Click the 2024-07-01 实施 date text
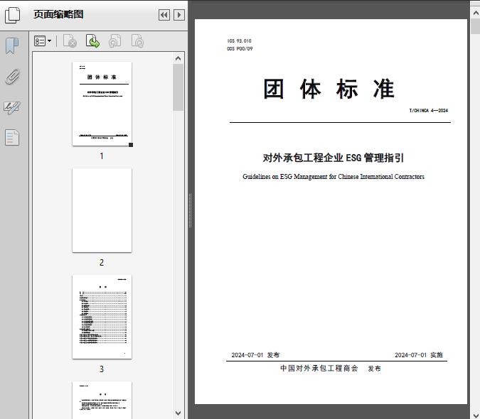Screen dimensions: 480x419 click(419, 355)
